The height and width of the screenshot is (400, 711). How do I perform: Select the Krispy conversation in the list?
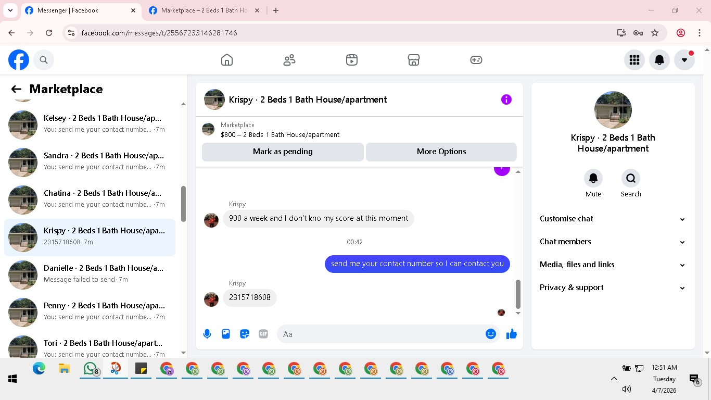pyautogui.click(x=90, y=238)
